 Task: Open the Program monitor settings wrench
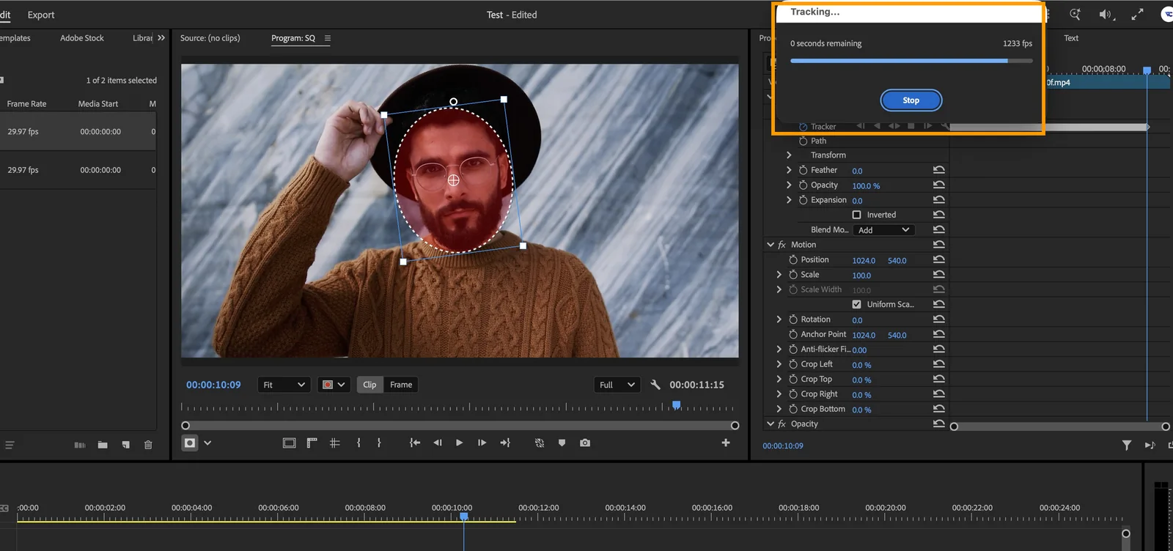pos(655,385)
